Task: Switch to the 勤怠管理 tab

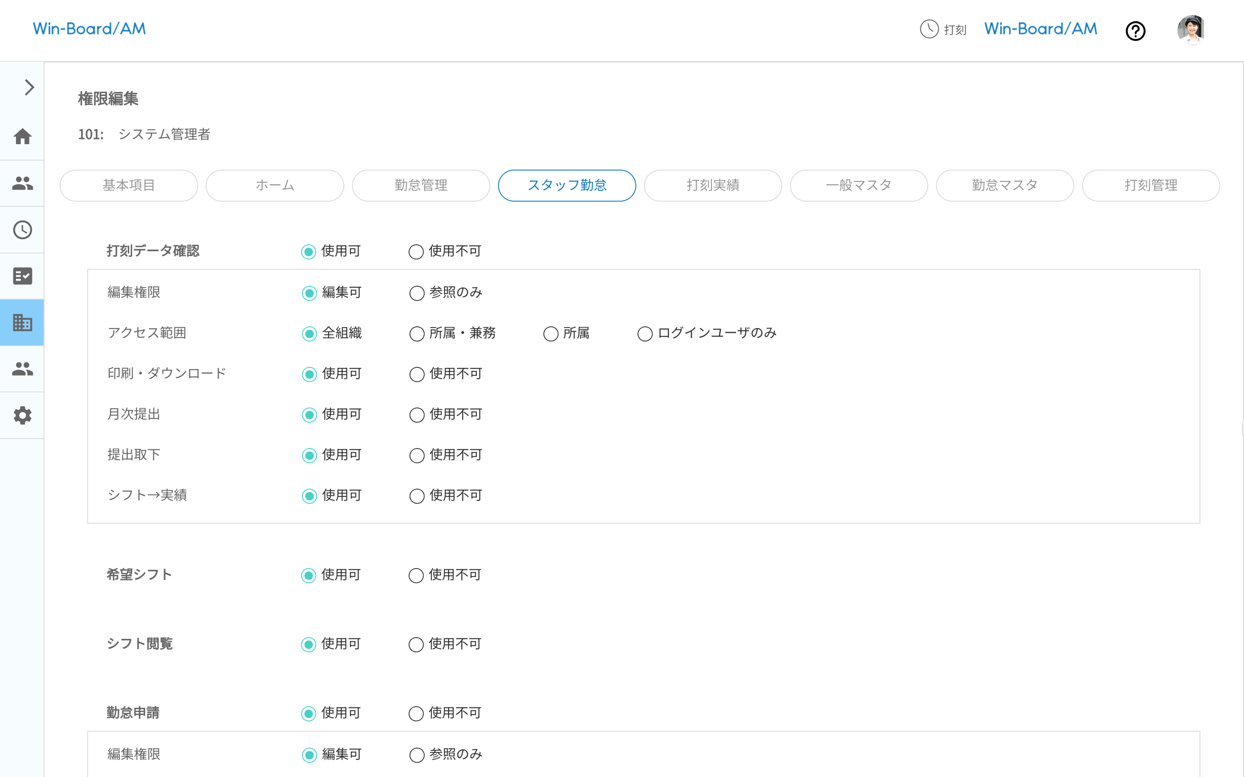Action: point(420,186)
